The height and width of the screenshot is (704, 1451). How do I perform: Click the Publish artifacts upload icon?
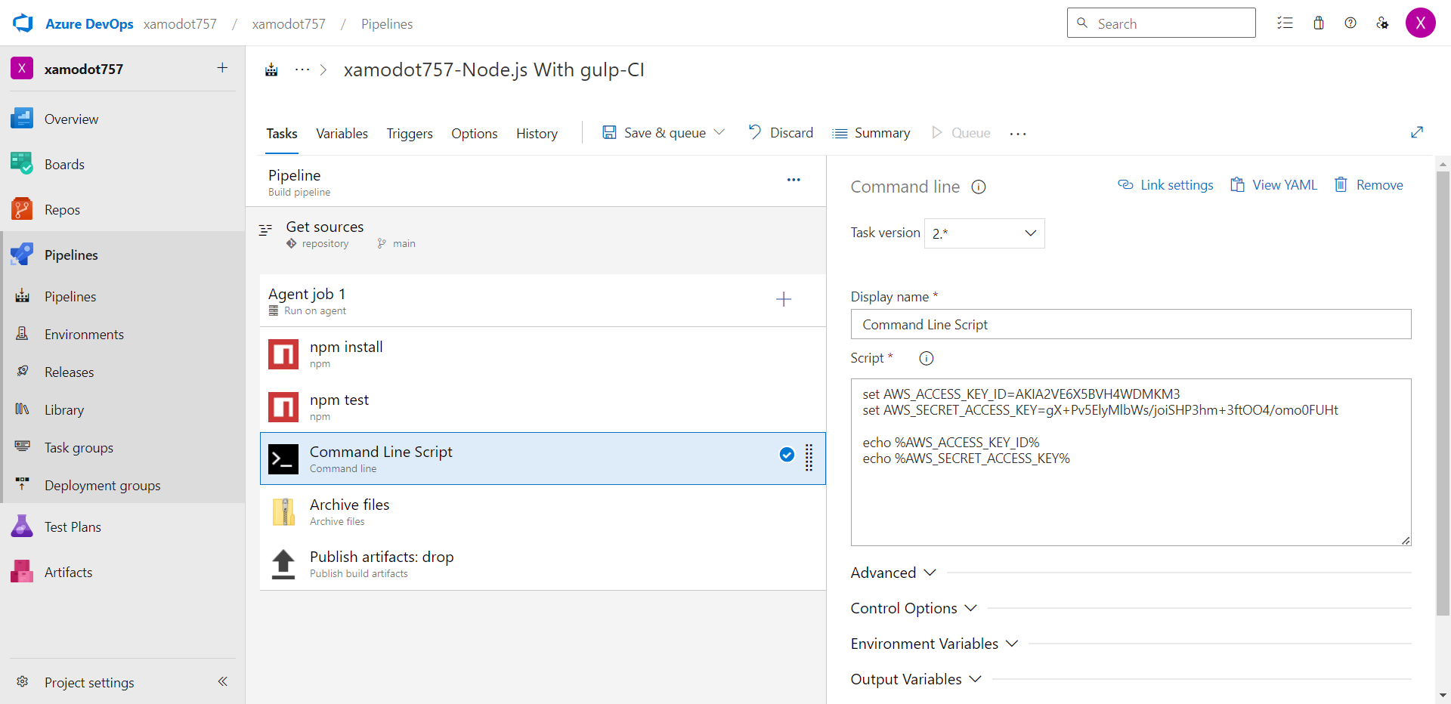click(x=283, y=564)
